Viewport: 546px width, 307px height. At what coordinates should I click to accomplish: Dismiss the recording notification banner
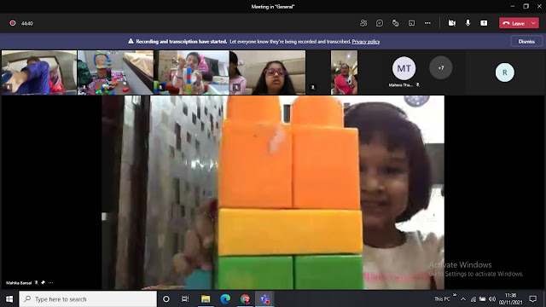coord(526,42)
